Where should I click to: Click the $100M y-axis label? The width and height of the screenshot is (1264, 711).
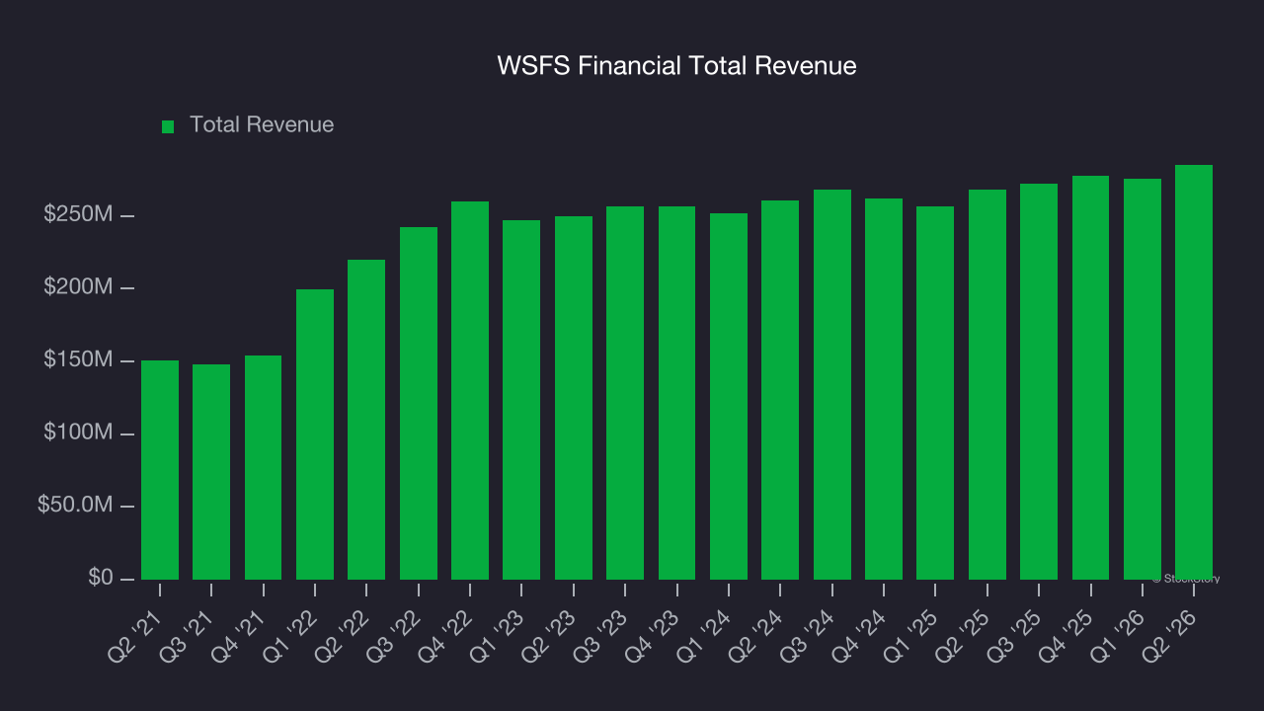point(77,434)
